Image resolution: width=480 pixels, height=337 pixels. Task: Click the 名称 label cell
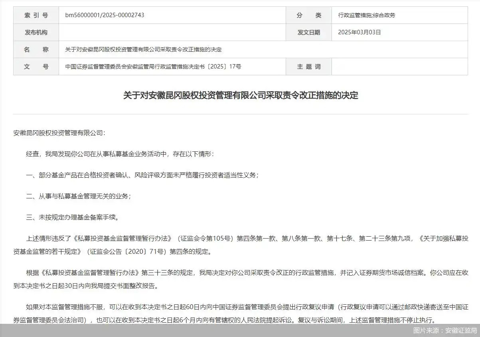pos(36,49)
